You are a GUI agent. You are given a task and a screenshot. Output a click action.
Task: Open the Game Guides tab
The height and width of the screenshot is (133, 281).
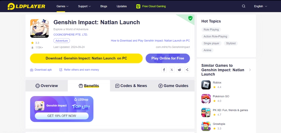coord(173,86)
